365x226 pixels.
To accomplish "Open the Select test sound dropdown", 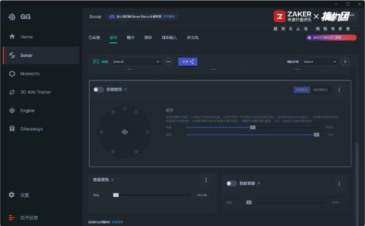I will (319, 62).
